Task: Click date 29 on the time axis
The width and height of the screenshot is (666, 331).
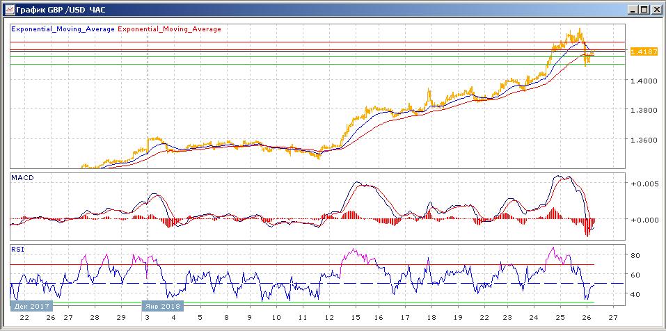Action: point(121,317)
